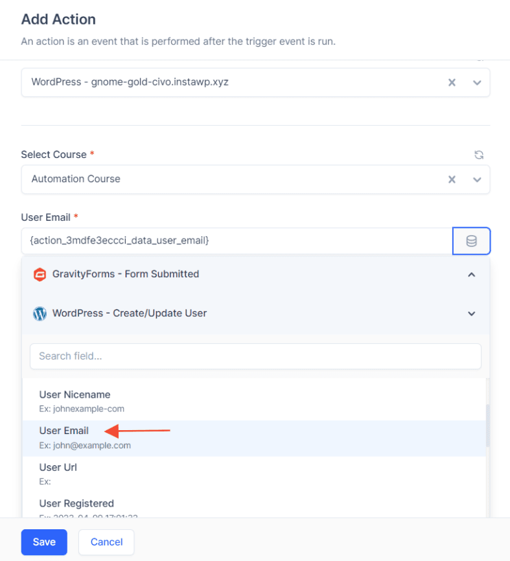The width and height of the screenshot is (510, 561).
Task: Click the field list scrollbar thumb
Action: tap(487, 426)
